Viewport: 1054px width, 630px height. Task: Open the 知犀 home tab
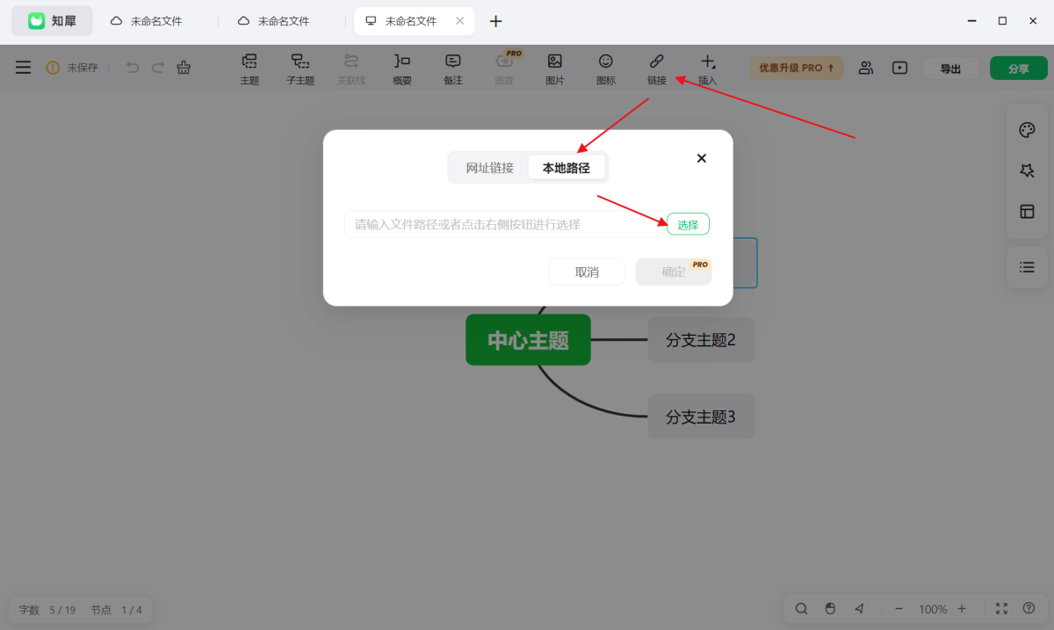(x=52, y=21)
